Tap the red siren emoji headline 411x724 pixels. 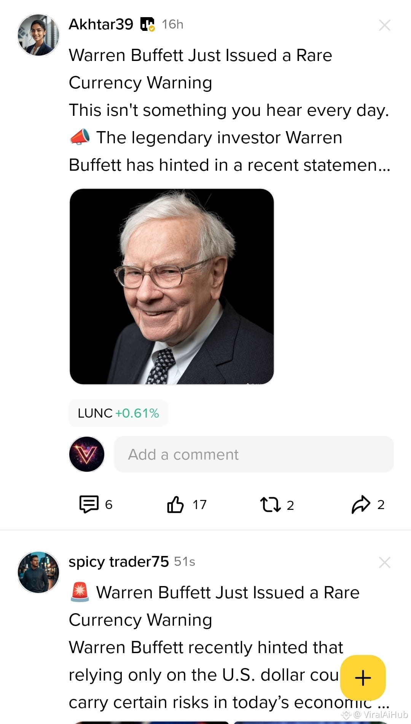(x=80, y=593)
